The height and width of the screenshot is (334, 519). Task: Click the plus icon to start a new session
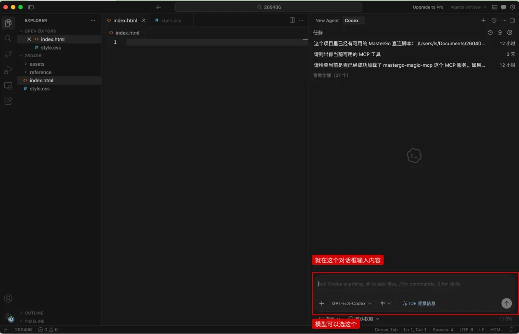point(483,20)
